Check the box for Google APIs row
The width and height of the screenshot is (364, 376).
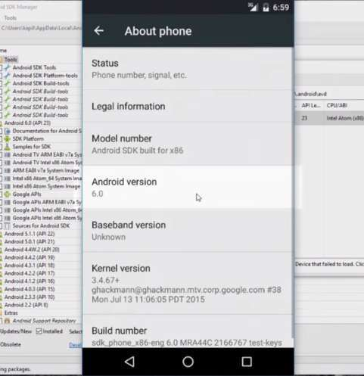(x=1, y=194)
